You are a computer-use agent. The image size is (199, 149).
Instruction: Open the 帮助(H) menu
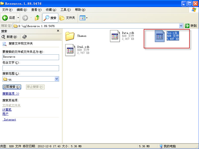tap(80, 10)
